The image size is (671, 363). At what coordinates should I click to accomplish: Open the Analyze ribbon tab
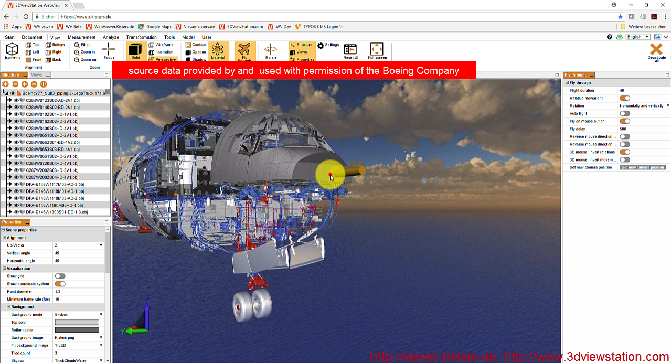[x=111, y=37]
